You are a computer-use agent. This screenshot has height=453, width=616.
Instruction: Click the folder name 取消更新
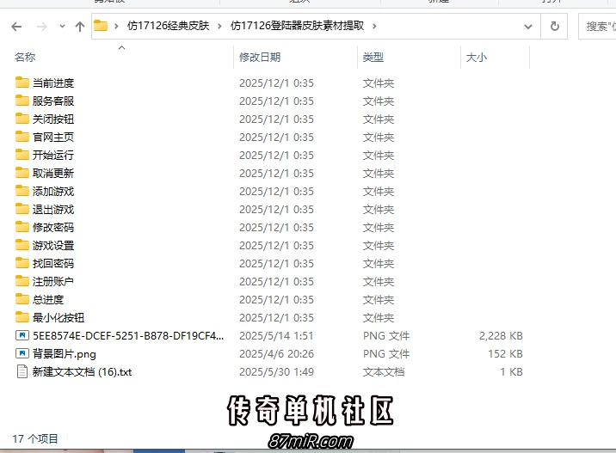[x=53, y=173]
